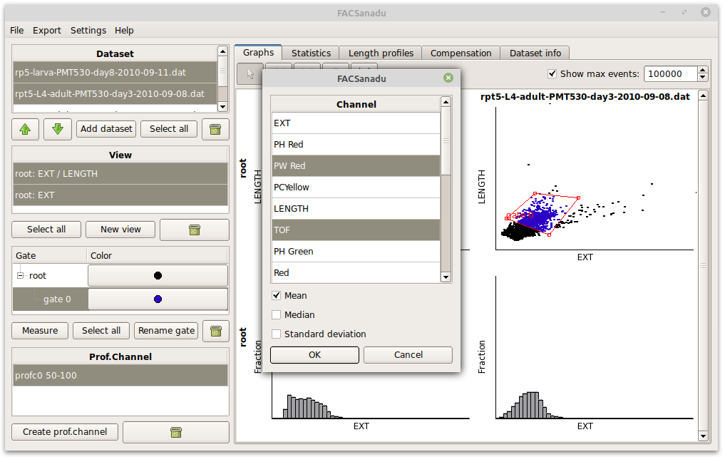Close the FACSanadu channel dialog
Image resolution: width=725 pixels, height=457 pixels.
coord(448,78)
